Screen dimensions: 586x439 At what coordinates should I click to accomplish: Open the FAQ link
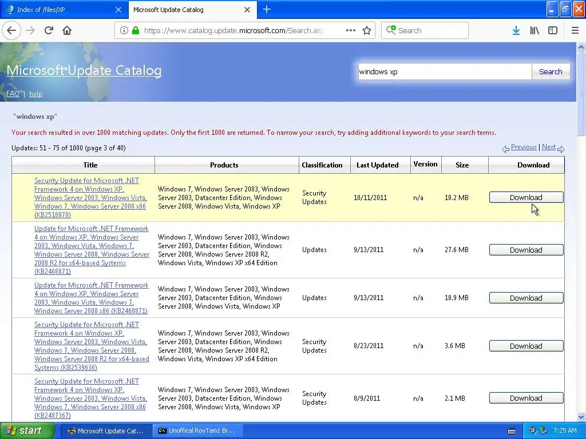point(13,94)
